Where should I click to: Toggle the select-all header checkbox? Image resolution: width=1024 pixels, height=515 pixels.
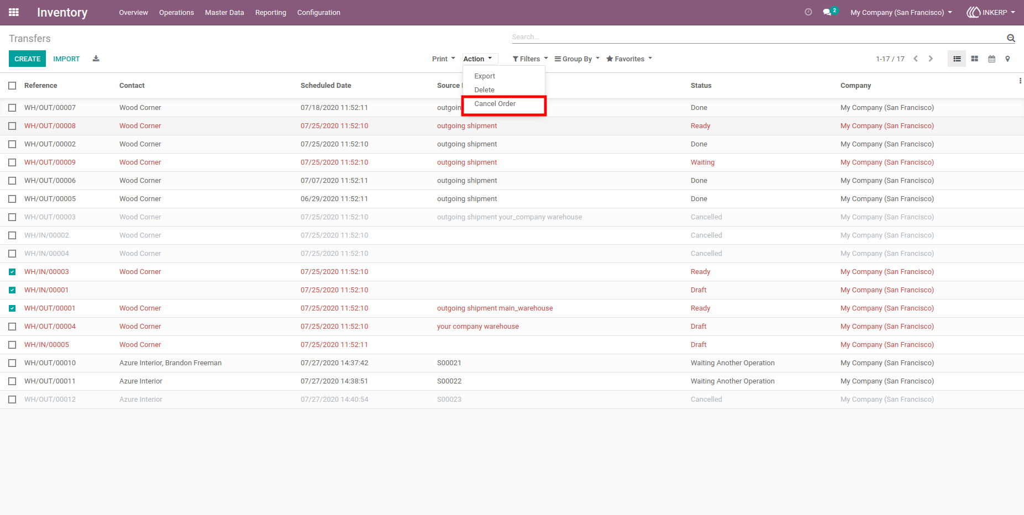click(12, 86)
